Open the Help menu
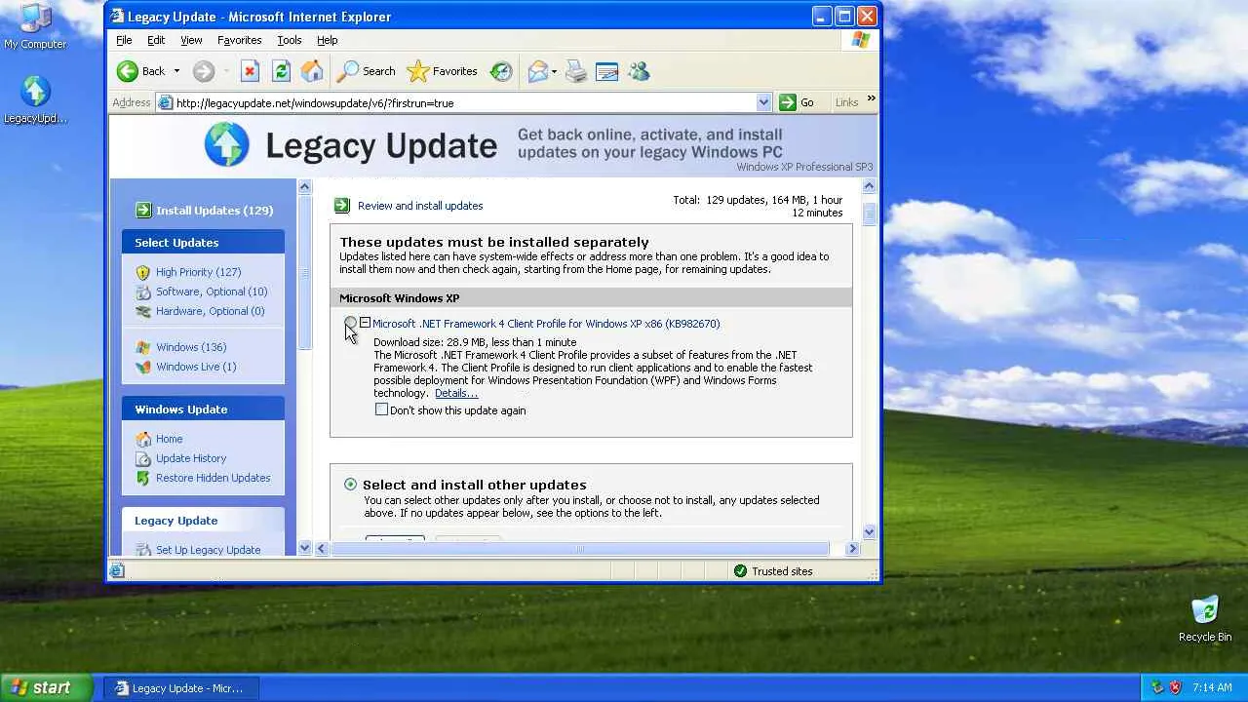 [x=327, y=40]
